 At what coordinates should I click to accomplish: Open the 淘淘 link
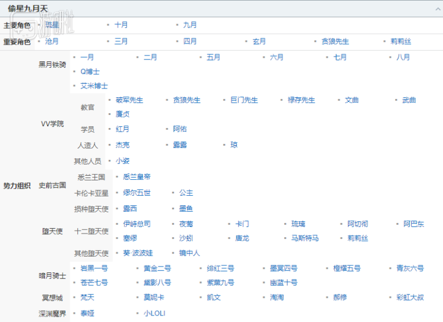[x=277, y=297]
